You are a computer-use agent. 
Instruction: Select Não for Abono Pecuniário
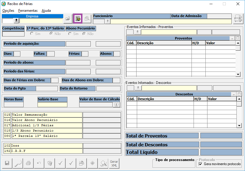[84, 34]
